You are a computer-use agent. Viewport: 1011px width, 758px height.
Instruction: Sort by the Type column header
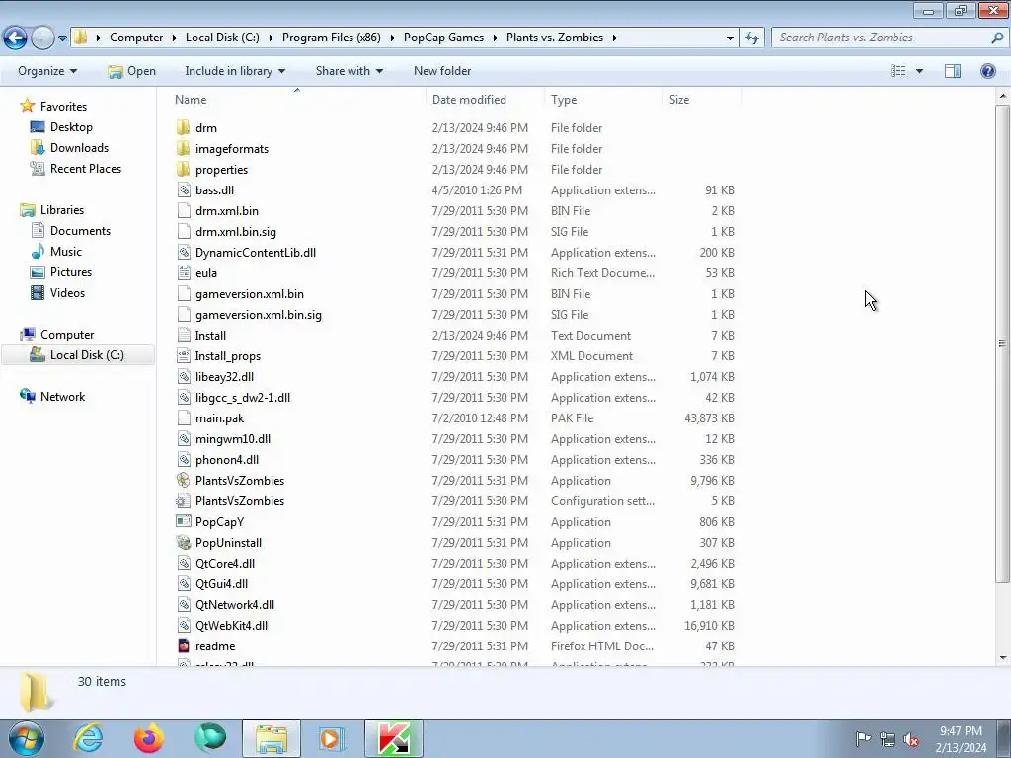(564, 100)
